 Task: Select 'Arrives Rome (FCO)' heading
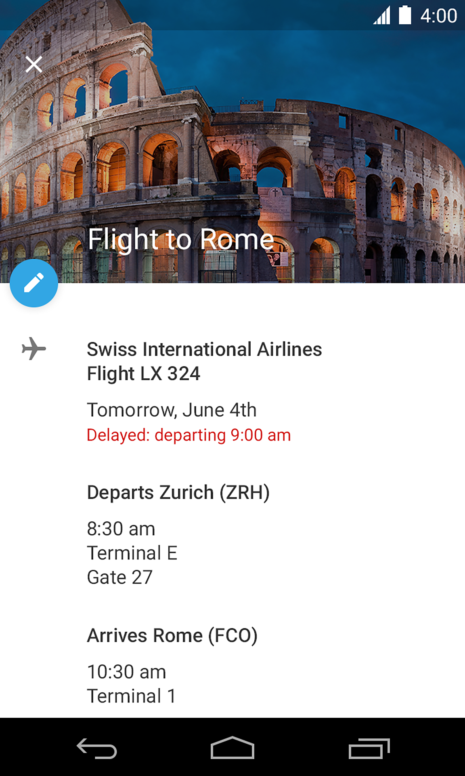172,635
